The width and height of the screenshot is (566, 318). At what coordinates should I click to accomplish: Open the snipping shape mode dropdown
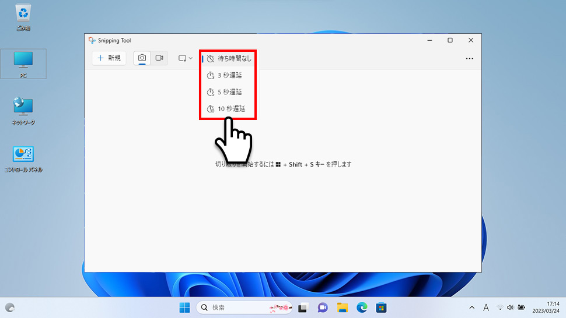point(185,58)
